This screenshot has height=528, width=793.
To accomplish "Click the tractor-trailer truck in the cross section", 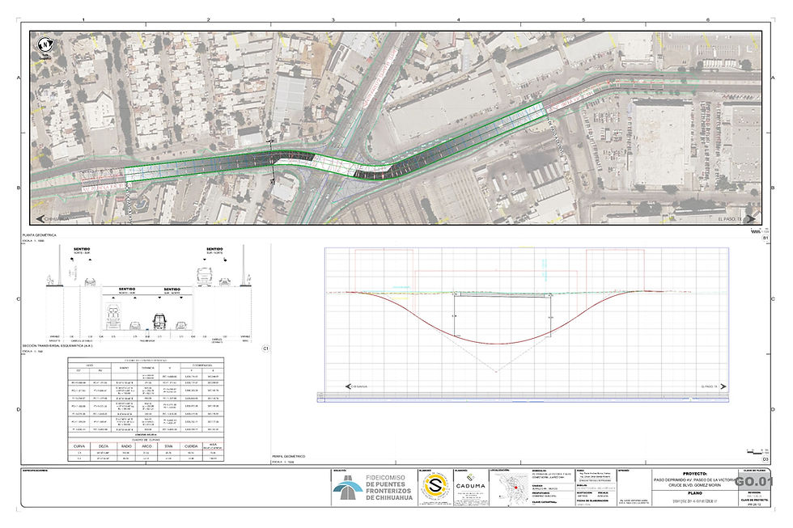I will pyautogui.click(x=112, y=316).
